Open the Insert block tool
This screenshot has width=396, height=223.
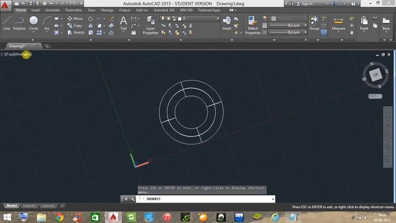226,23
